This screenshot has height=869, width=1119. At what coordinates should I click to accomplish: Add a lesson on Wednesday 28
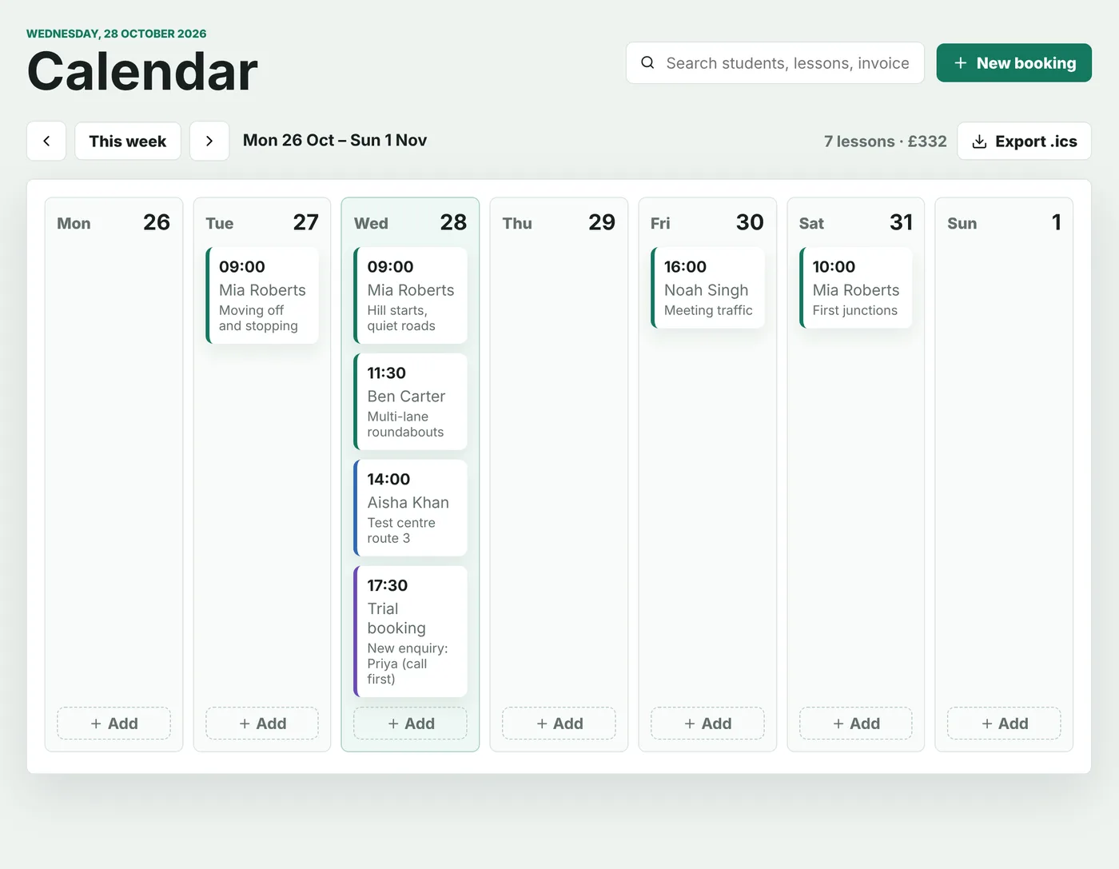tap(411, 724)
